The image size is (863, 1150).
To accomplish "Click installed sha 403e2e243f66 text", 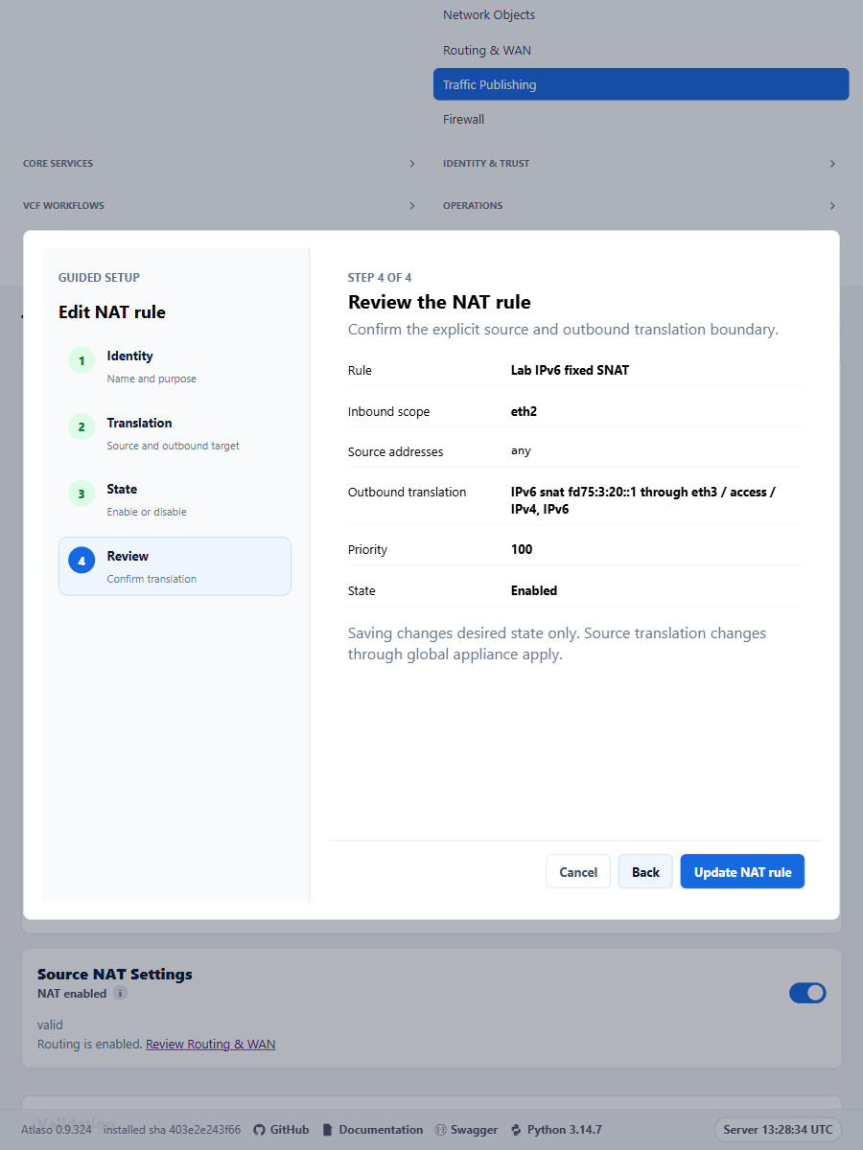I will pos(172,1130).
